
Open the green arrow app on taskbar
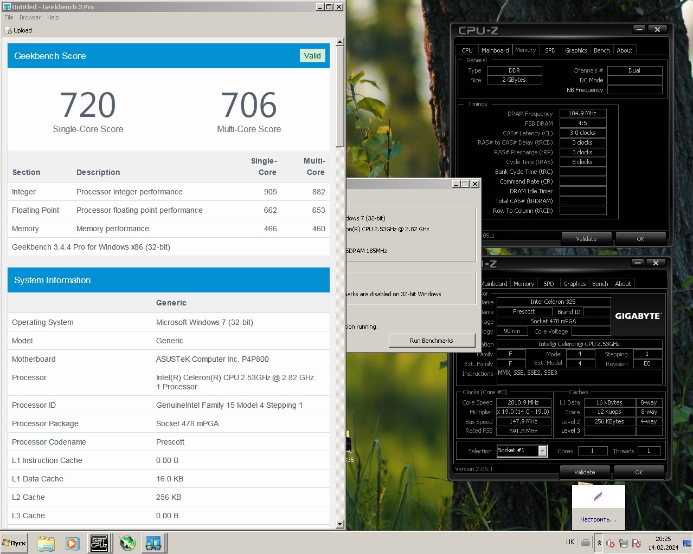click(127, 543)
